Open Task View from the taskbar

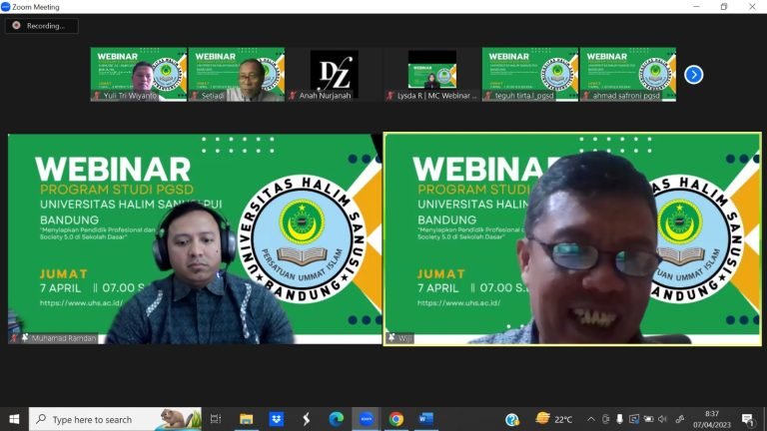pyautogui.click(x=216, y=419)
